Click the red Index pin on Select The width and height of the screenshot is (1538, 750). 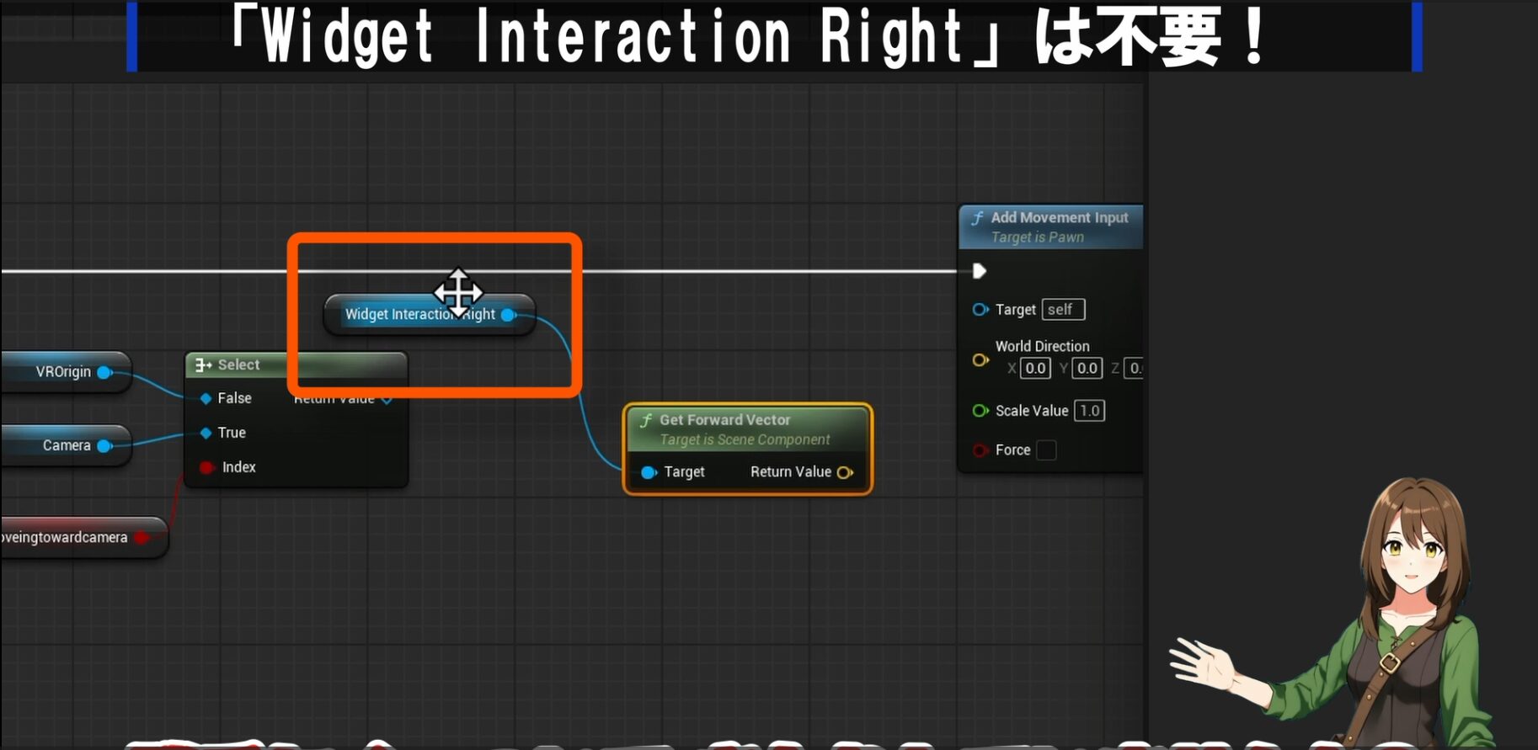[206, 467]
